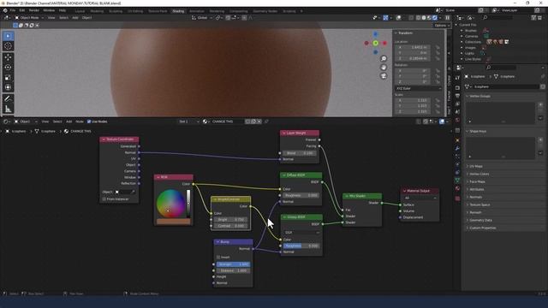Switch to rendered viewport shading
This screenshot has width=548, height=308.
click(435, 17)
